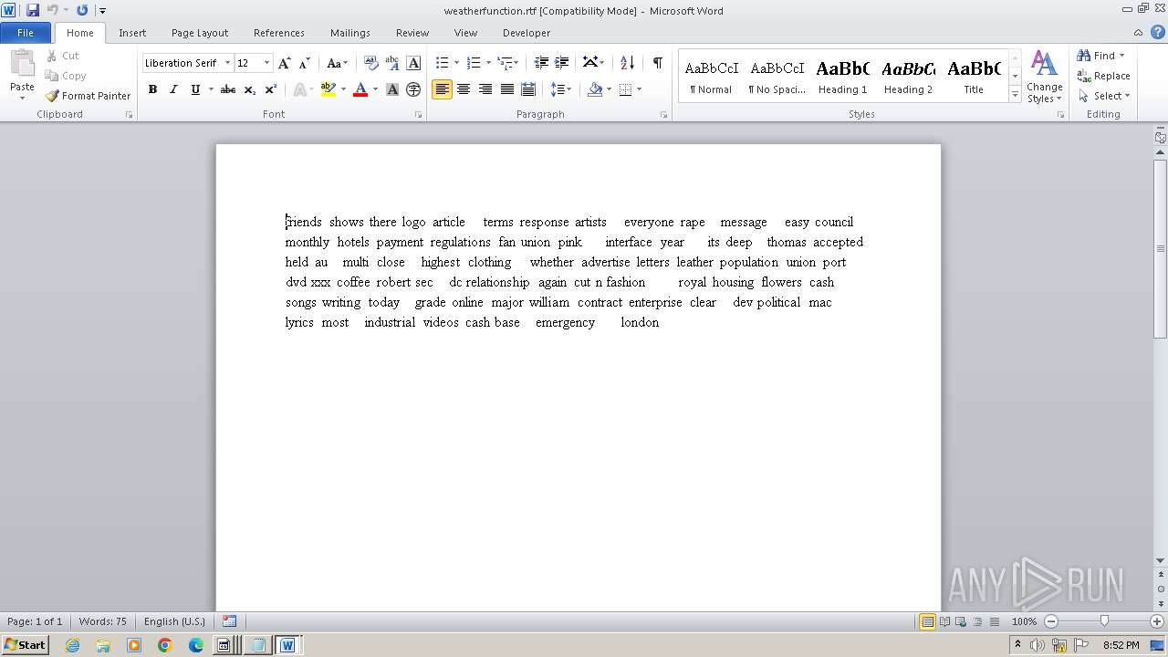1168x657 pixels.
Task: Click the Find button
Action: tap(1096, 56)
